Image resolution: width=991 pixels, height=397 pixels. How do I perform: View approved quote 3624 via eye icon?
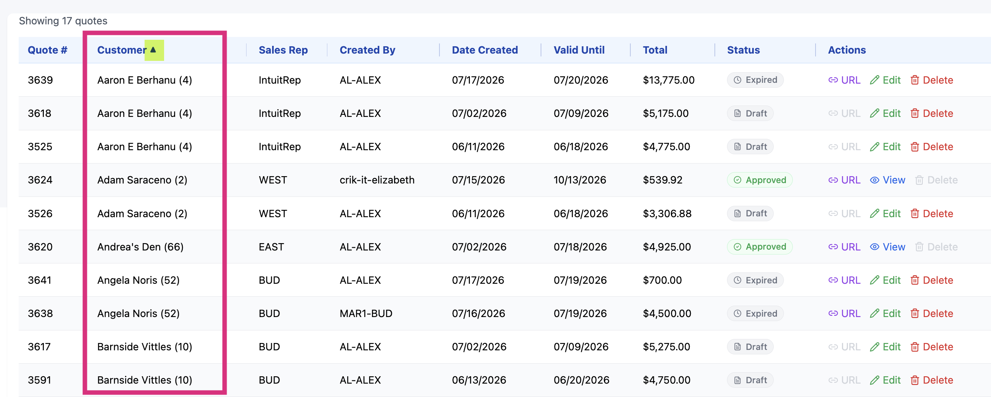(x=887, y=180)
